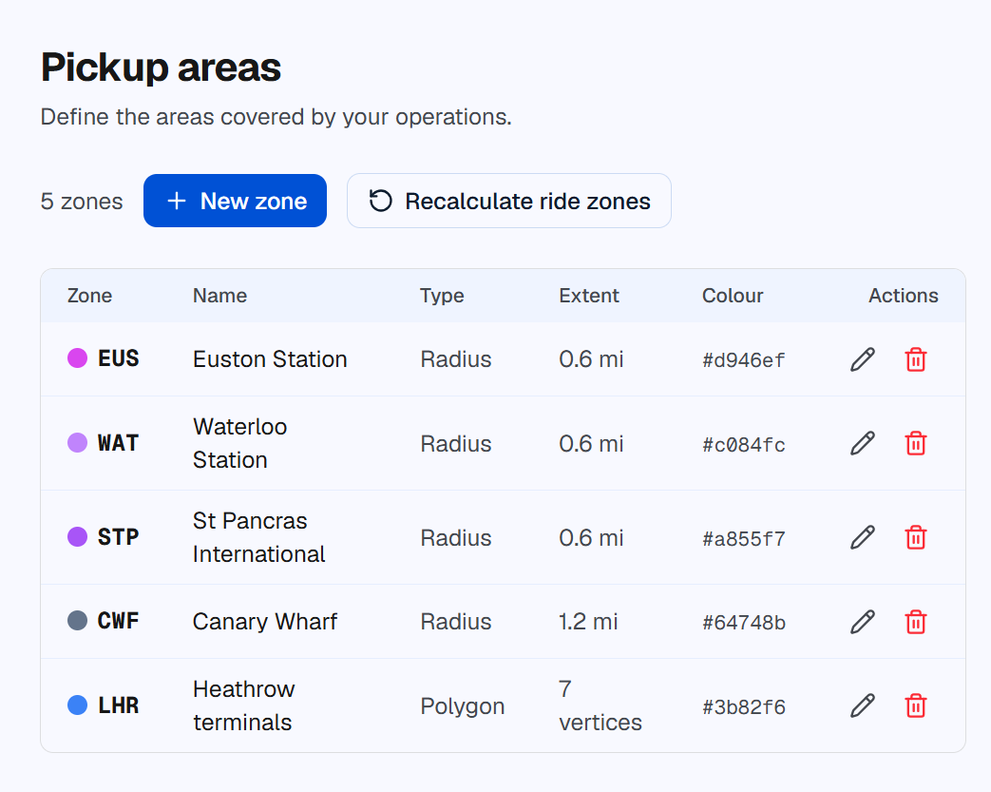Click colour code #3b82f6
The width and height of the screenshot is (991, 792).
click(x=744, y=706)
